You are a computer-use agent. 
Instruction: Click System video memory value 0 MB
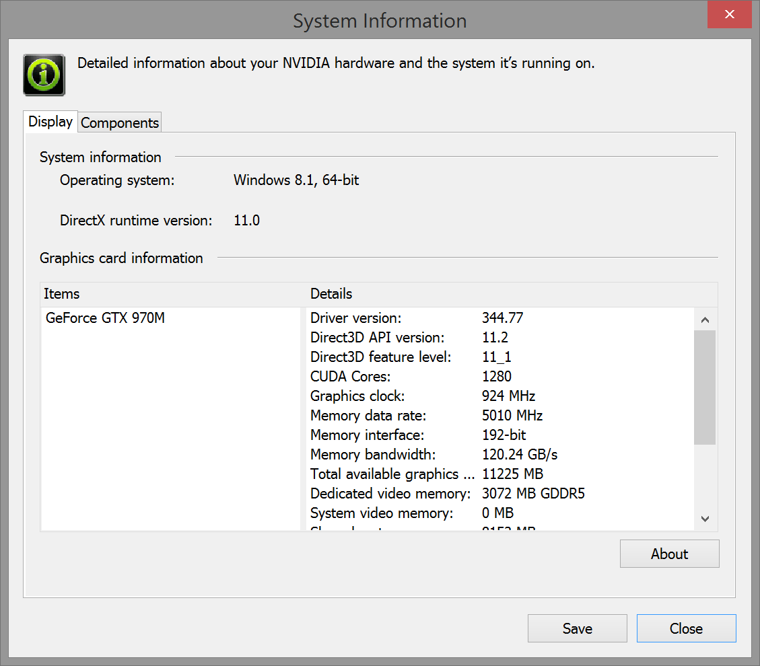[x=497, y=513]
